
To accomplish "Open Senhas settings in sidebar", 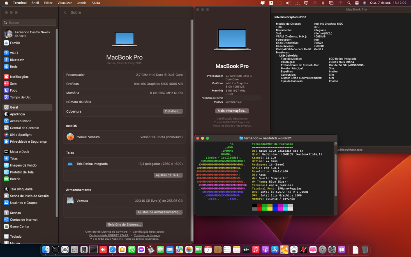I will point(28,213).
